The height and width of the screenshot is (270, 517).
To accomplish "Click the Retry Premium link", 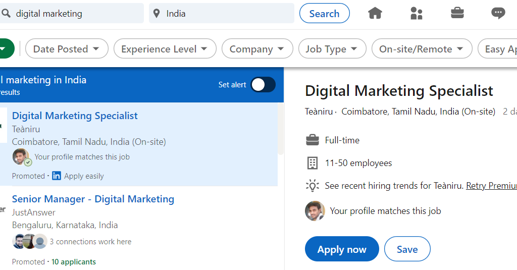I will [x=491, y=186].
